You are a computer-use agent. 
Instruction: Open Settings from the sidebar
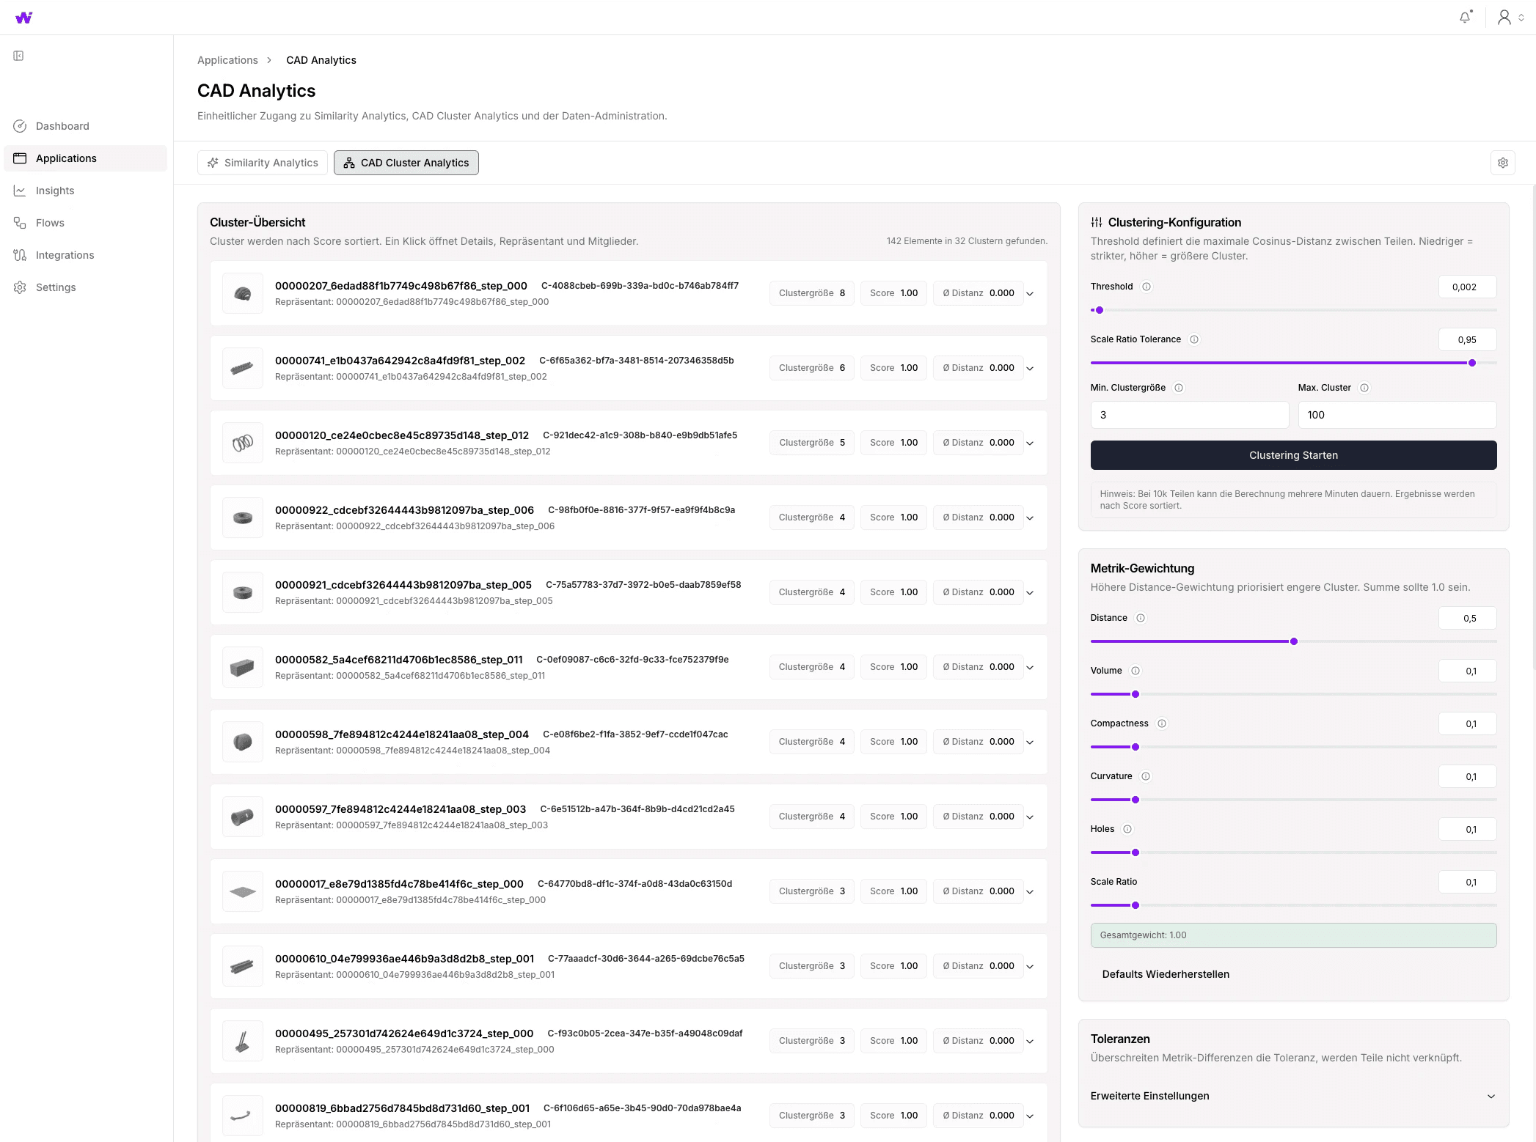[55, 287]
